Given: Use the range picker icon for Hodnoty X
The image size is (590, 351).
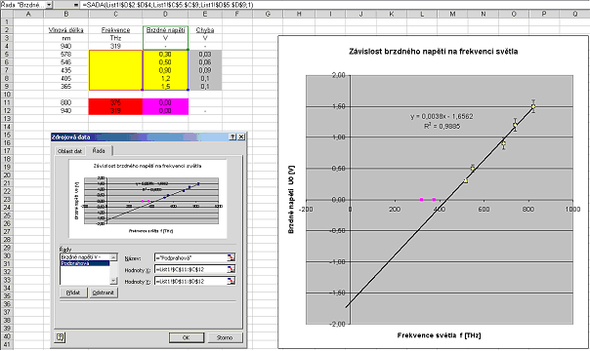Looking at the screenshot, I should pyautogui.click(x=231, y=269).
